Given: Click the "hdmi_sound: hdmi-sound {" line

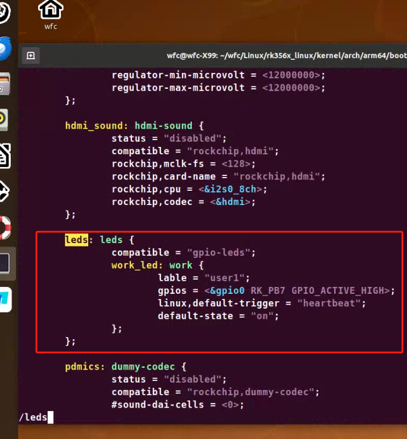Looking at the screenshot, I should 134,126.
